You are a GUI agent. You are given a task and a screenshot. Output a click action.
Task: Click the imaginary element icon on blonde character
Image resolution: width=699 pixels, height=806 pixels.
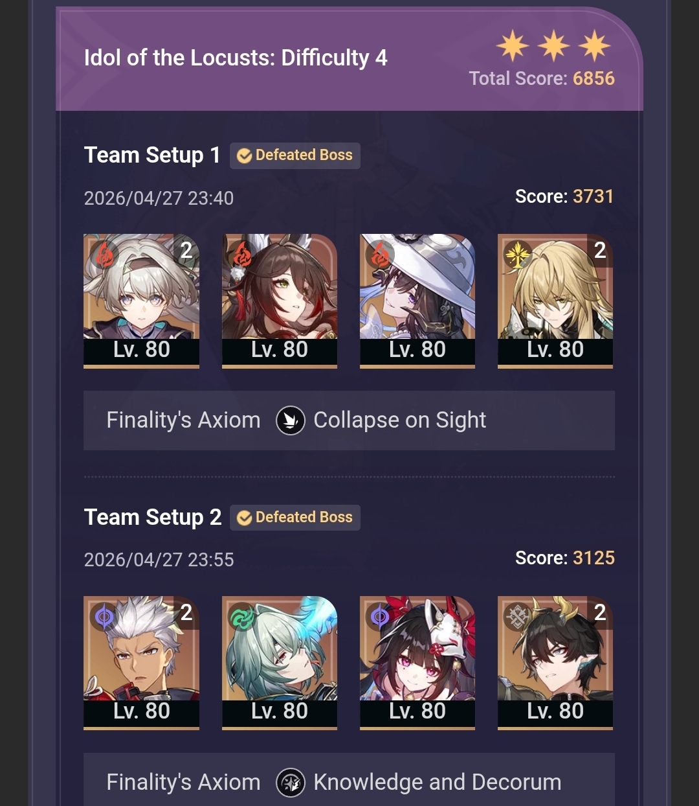pyautogui.click(x=518, y=255)
